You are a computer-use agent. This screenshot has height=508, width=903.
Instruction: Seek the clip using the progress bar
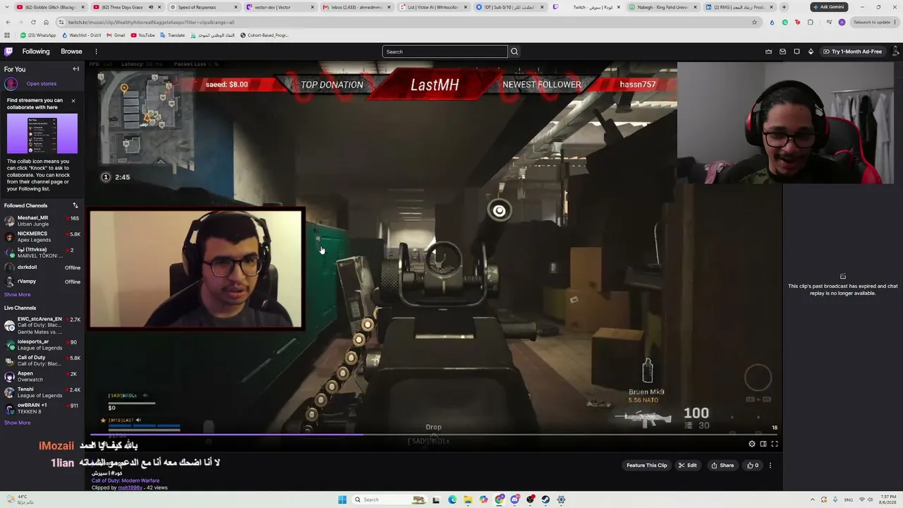pos(434,435)
